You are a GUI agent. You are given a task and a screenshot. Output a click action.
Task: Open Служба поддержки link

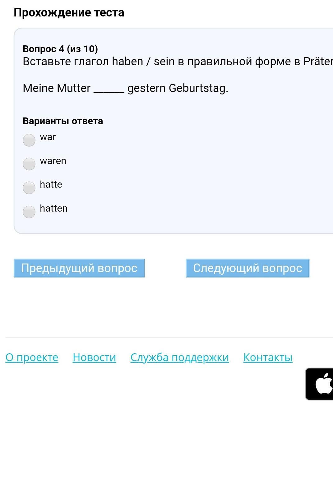[179, 357]
